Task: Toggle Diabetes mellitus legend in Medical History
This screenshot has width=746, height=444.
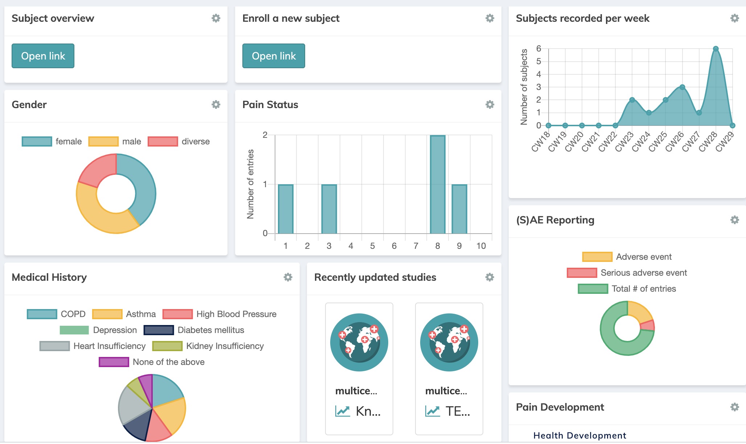Action: [x=194, y=330]
